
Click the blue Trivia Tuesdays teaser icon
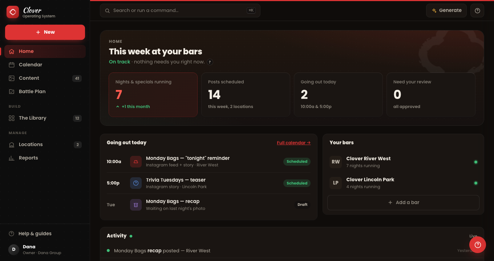pyautogui.click(x=136, y=183)
